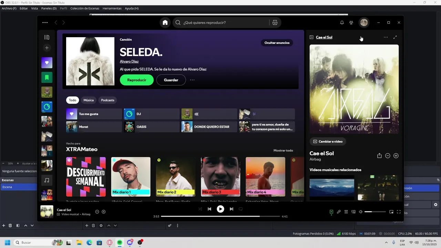Collapse the Cae el Sol side panel
441x248 pixels.
click(311, 37)
